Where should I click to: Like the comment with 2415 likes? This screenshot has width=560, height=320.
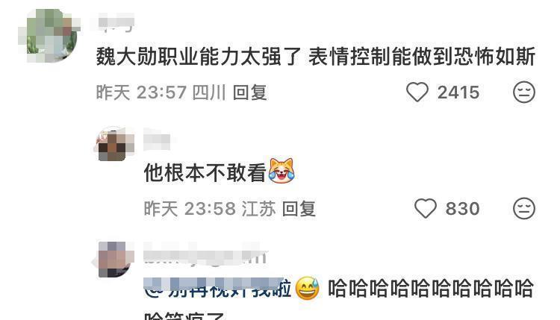pyautogui.click(x=417, y=92)
